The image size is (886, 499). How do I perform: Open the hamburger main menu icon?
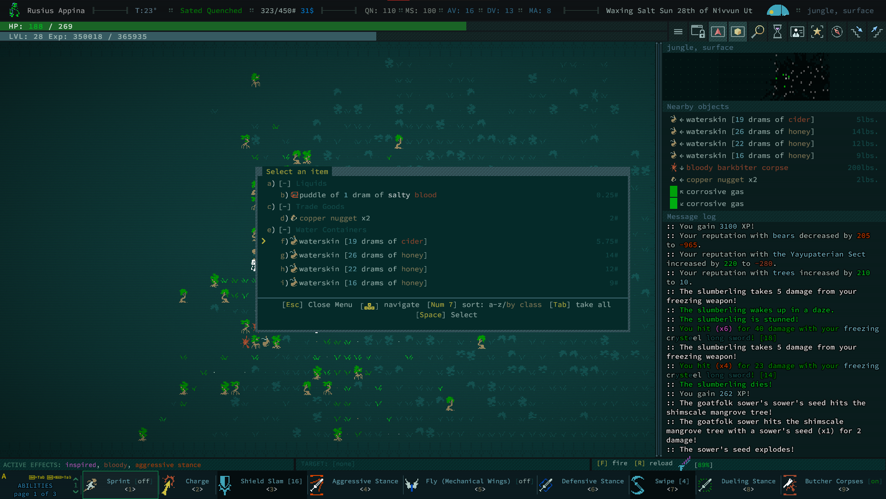click(678, 32)
